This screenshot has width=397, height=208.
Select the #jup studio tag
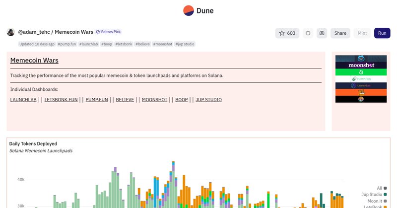(185, 44)
